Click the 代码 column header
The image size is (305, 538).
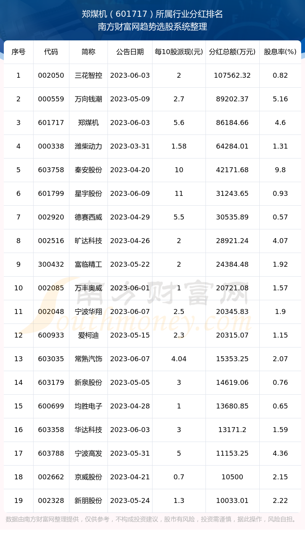click(51, 52)
